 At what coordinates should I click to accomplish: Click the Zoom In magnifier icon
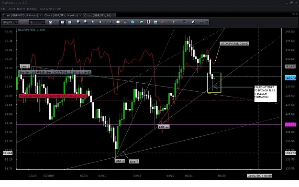pyautogui.click(x=78, y=22)
